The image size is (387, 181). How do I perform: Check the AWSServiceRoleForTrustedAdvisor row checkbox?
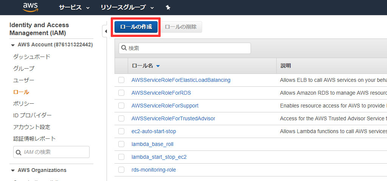point(121,118)
